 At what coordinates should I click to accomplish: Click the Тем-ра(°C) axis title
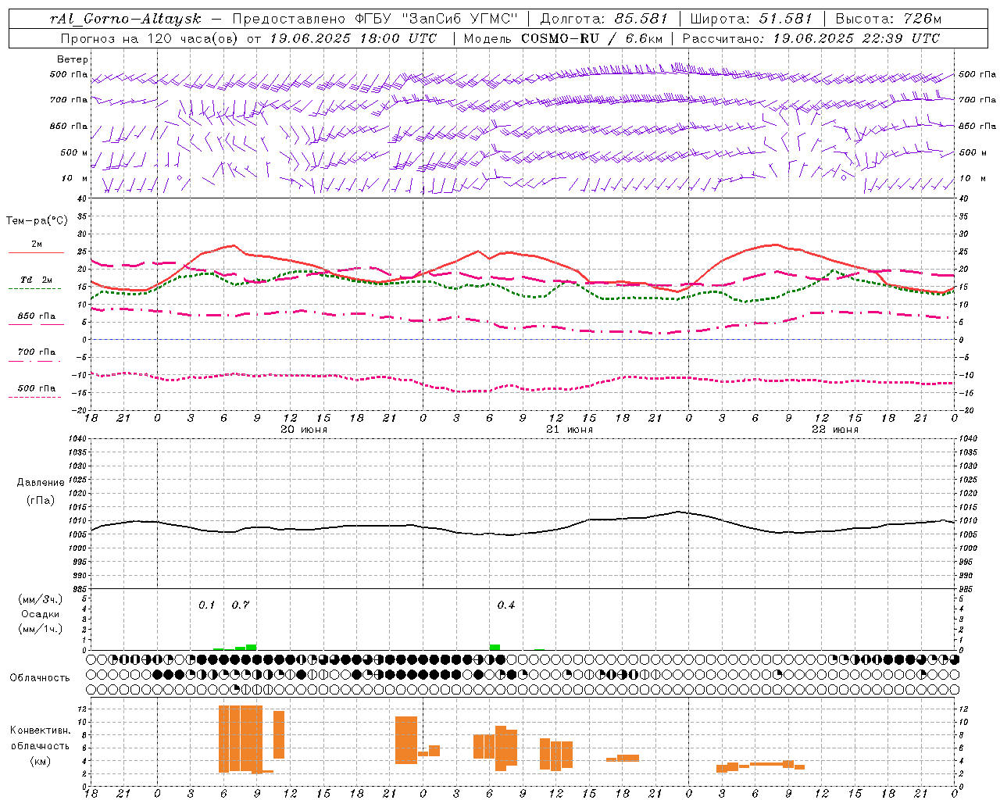click(37, 221)
